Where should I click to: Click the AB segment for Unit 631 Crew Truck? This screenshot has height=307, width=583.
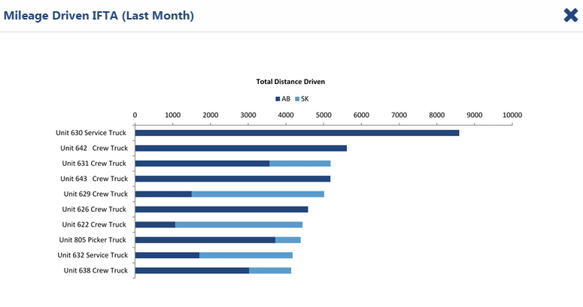click(x=202, y=164)
